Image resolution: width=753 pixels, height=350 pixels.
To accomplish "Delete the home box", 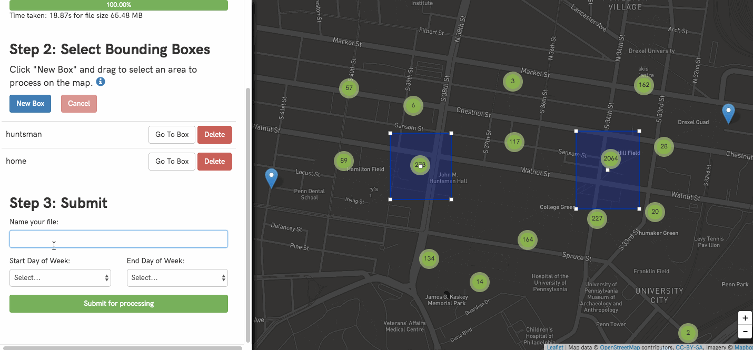I will point(214,162).
